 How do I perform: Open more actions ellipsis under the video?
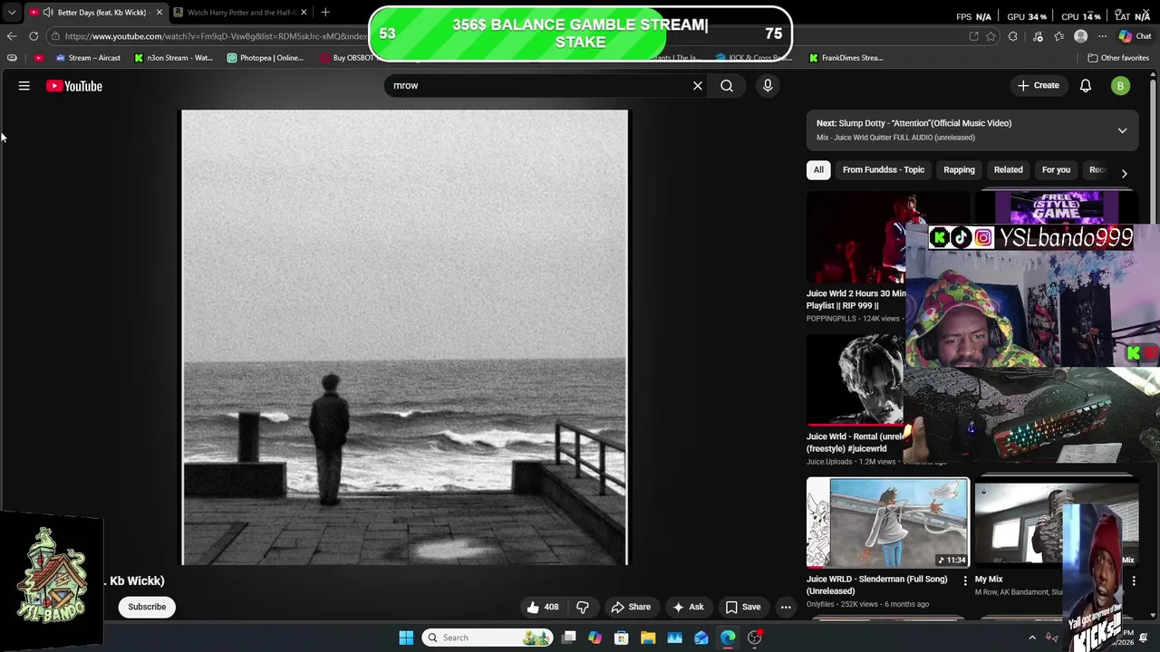(x=786, y=607)
